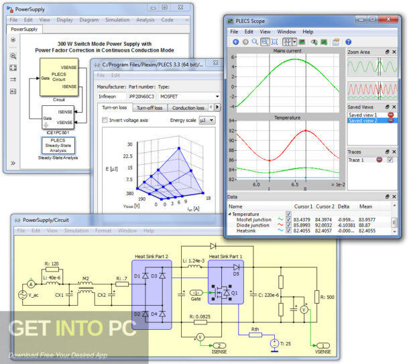
Task: Click the Manufacturer field containing Infineon
Action: click(x=112, y=97)
